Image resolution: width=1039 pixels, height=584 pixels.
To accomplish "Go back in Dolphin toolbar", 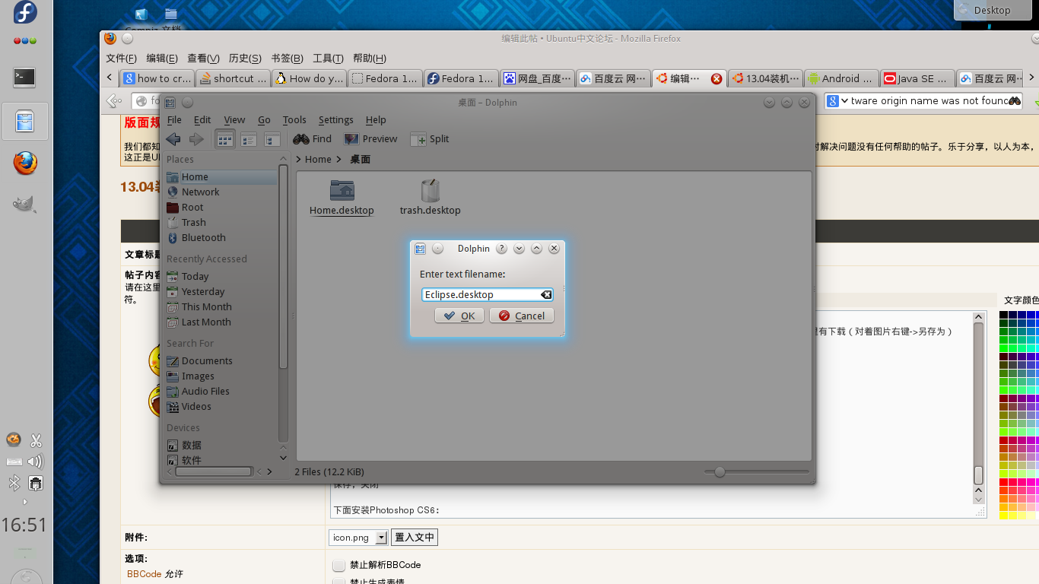I will coord(173,139).
